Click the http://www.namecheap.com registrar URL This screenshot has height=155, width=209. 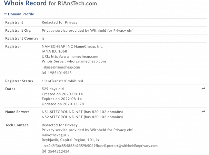[74, 56]
